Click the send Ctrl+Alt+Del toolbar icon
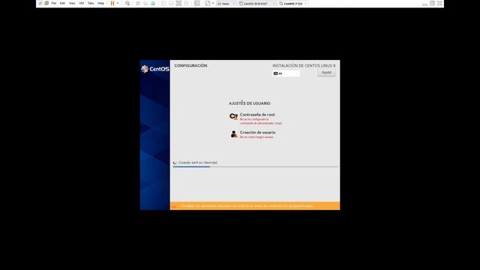Image resolution: width=480 pixels, height=270 pixels. click(x=127, y=3)
